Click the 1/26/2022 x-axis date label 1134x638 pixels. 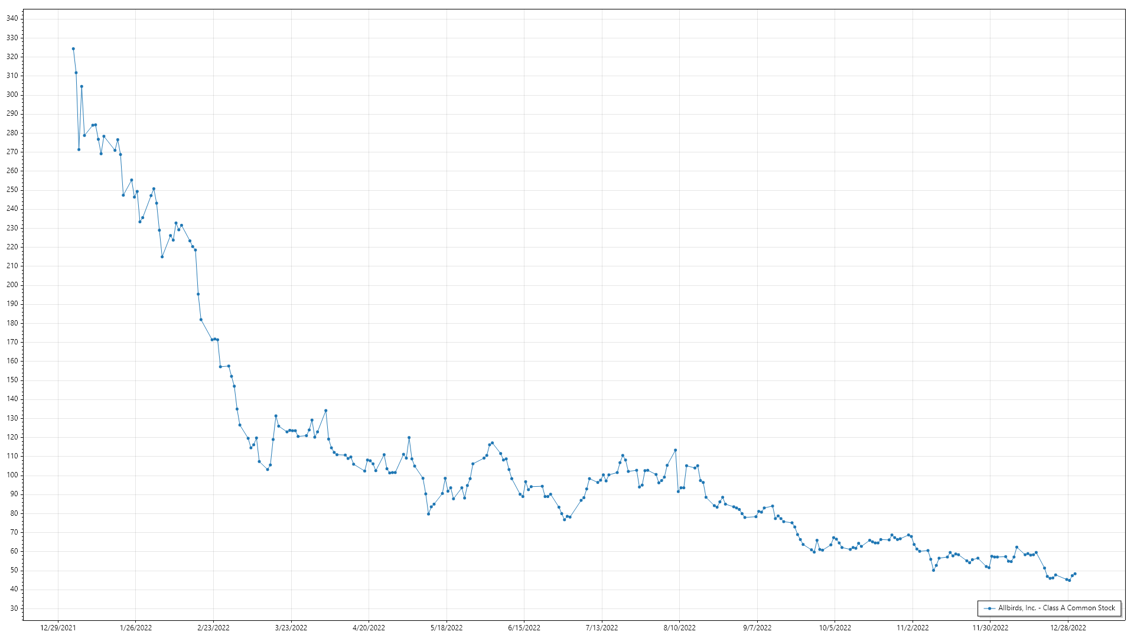pyautogui.click(x=136, y=627)
